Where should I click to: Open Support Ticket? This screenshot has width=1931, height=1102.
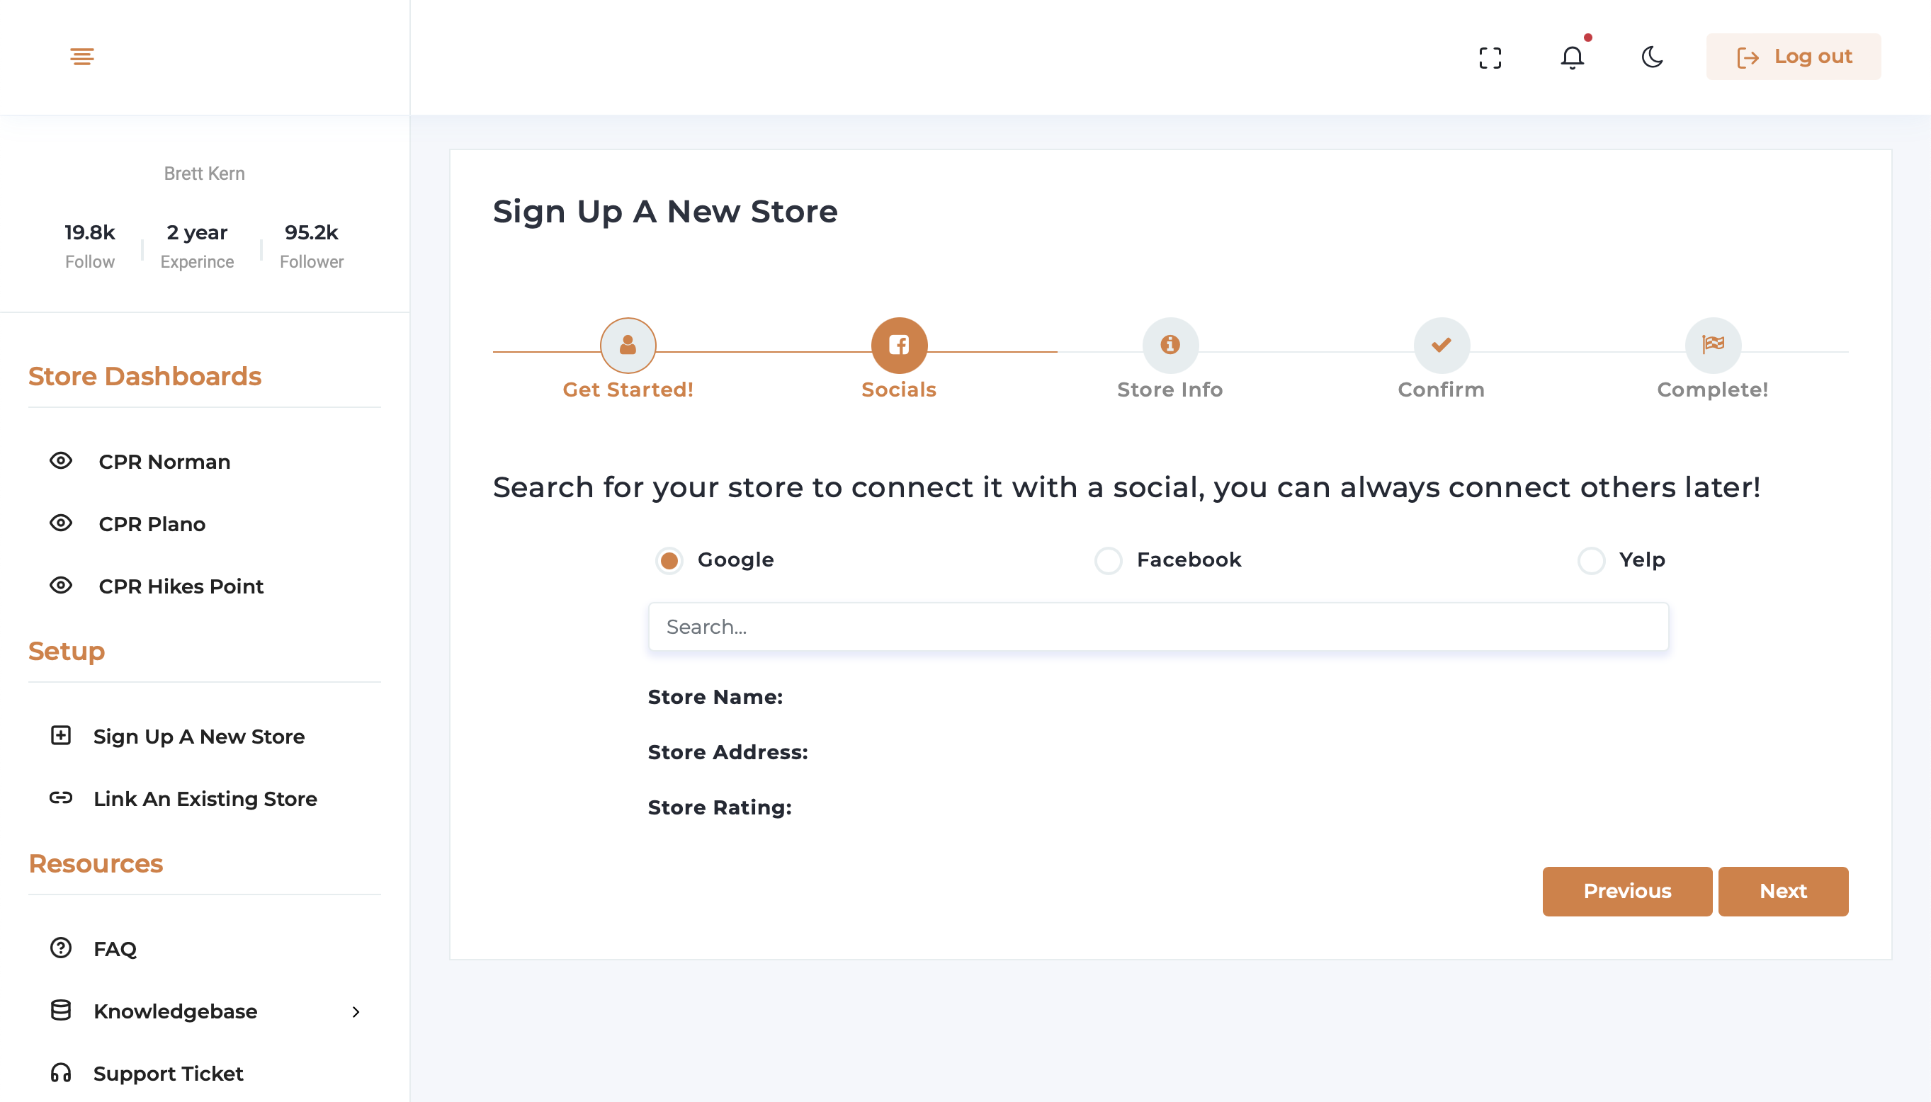[x=168, y=1073]
